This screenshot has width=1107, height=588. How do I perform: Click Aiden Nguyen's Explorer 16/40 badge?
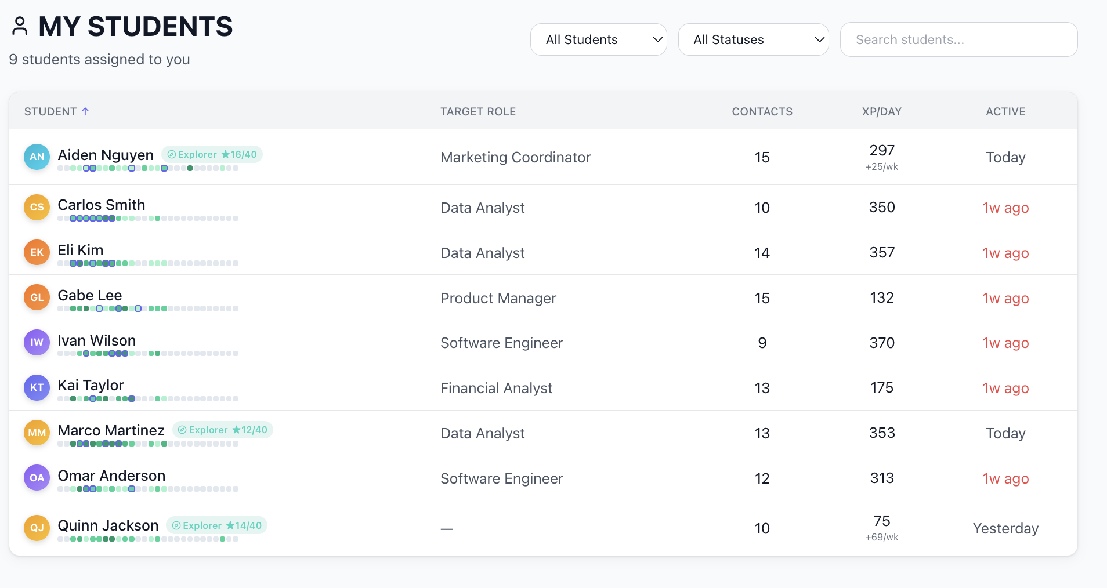point(212,154)
